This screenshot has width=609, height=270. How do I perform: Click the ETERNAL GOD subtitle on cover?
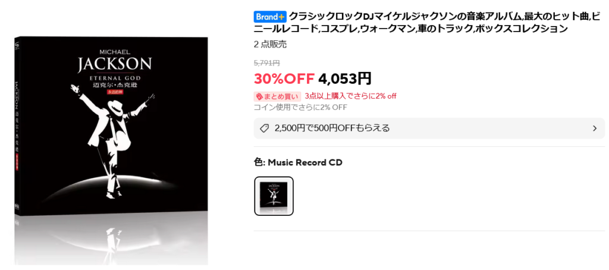115,79
